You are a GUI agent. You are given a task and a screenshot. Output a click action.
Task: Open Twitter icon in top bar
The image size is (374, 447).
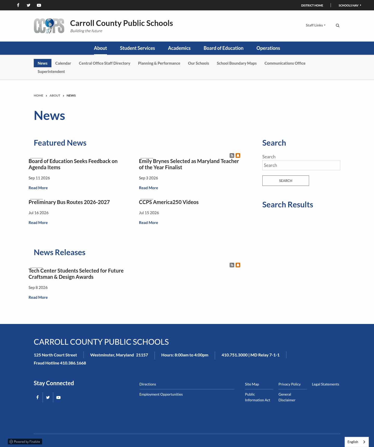[29, 5]
